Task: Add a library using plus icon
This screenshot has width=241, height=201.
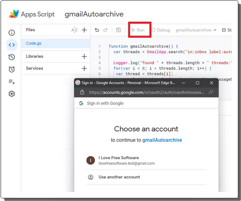Action: [x=84, y=57]
